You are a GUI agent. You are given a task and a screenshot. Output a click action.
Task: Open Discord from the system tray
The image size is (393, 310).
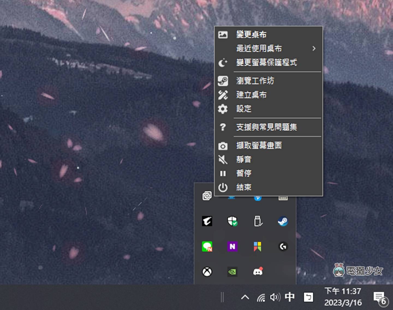click(x=258, y=271)
